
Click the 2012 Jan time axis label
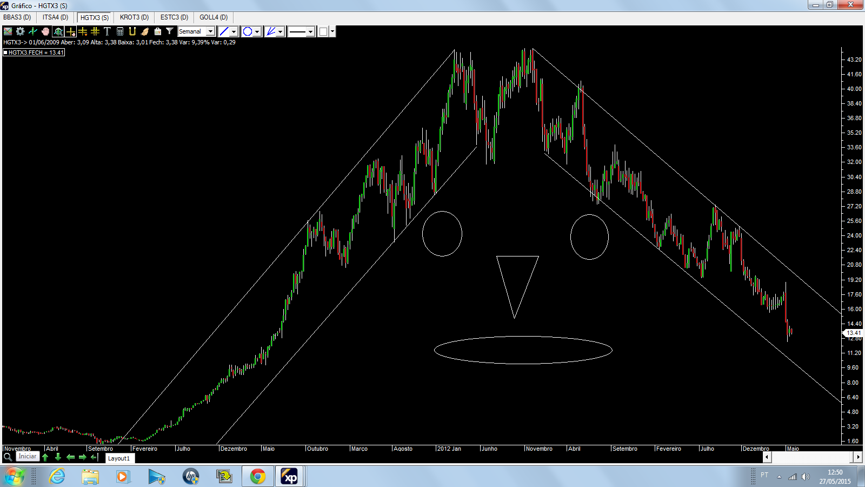tap(449, 449)
